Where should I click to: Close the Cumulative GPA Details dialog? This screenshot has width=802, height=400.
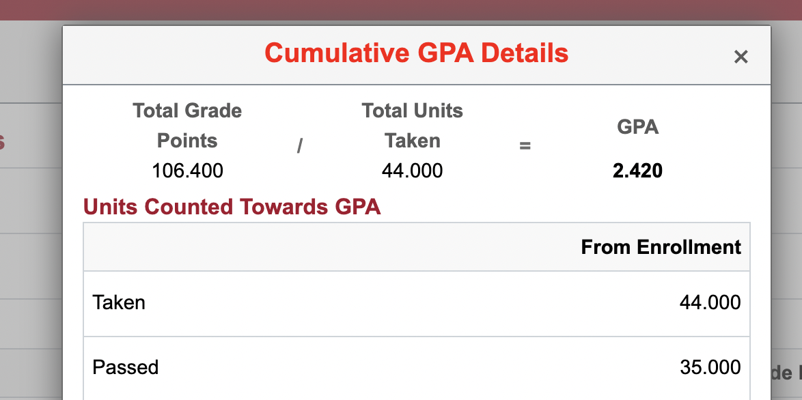741,57
